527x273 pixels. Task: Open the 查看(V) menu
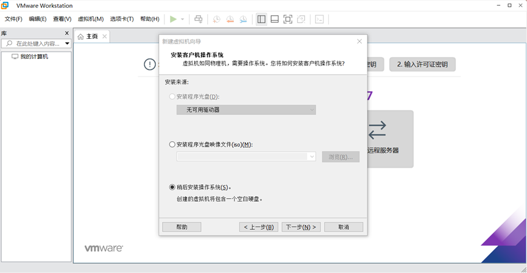tap(62, 19)
